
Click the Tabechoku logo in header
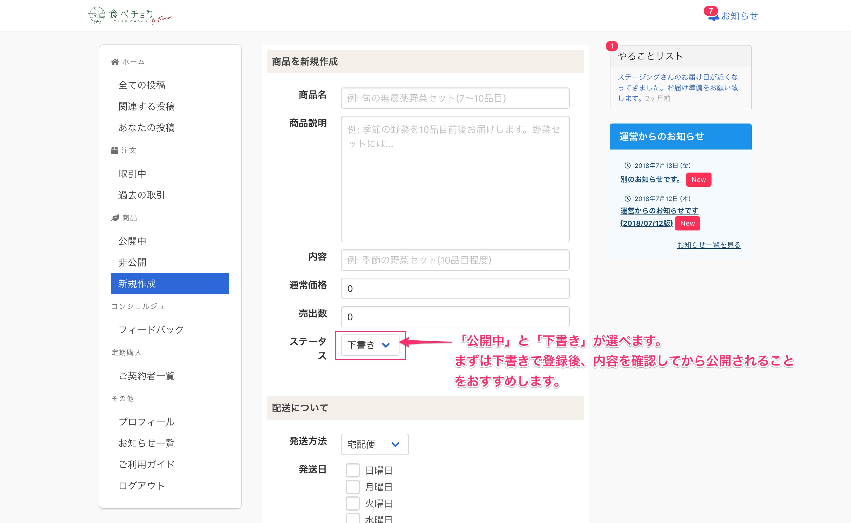130,15
